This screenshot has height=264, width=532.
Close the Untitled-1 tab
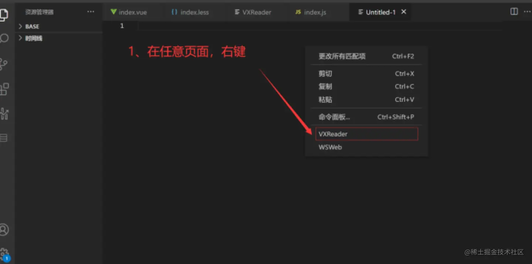coord(404,12)
